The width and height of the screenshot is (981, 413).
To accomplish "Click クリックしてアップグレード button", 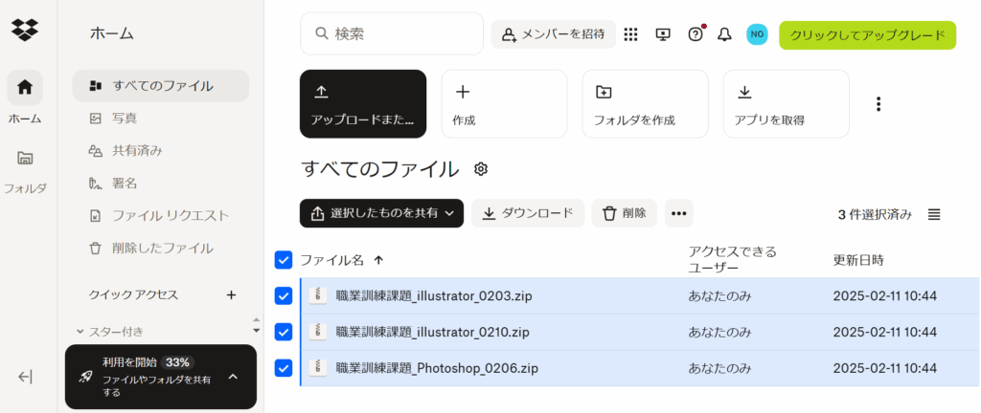I will tap(867, 35).
